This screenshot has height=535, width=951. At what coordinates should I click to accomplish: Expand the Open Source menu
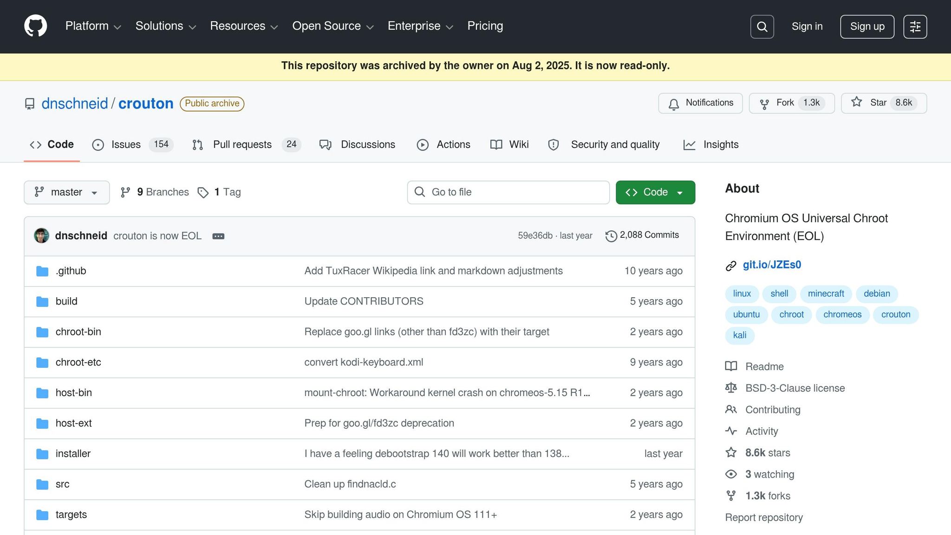(x=333, y=26)
